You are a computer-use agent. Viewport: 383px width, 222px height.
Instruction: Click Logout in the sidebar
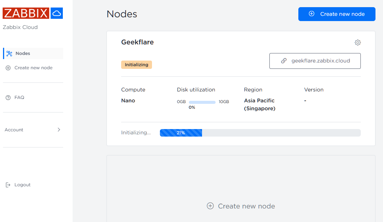23,185
